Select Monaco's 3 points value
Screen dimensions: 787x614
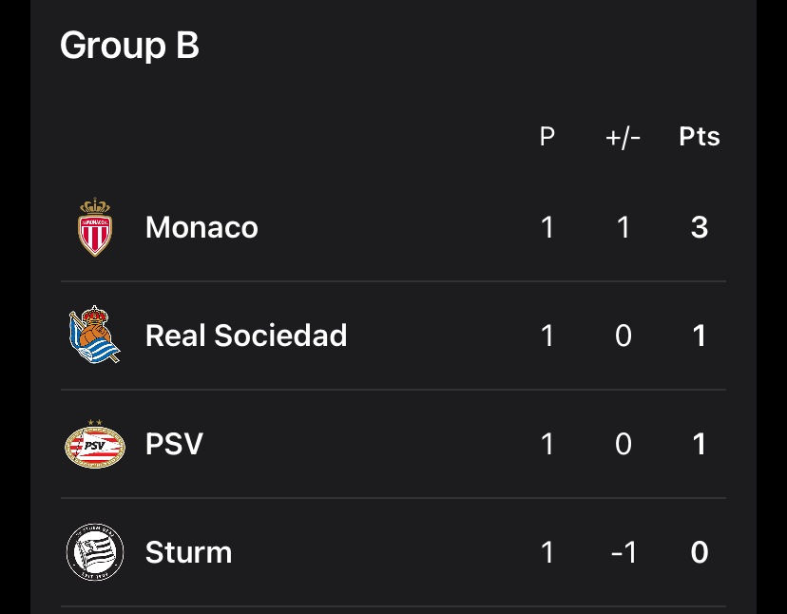[x=700, y=227]
